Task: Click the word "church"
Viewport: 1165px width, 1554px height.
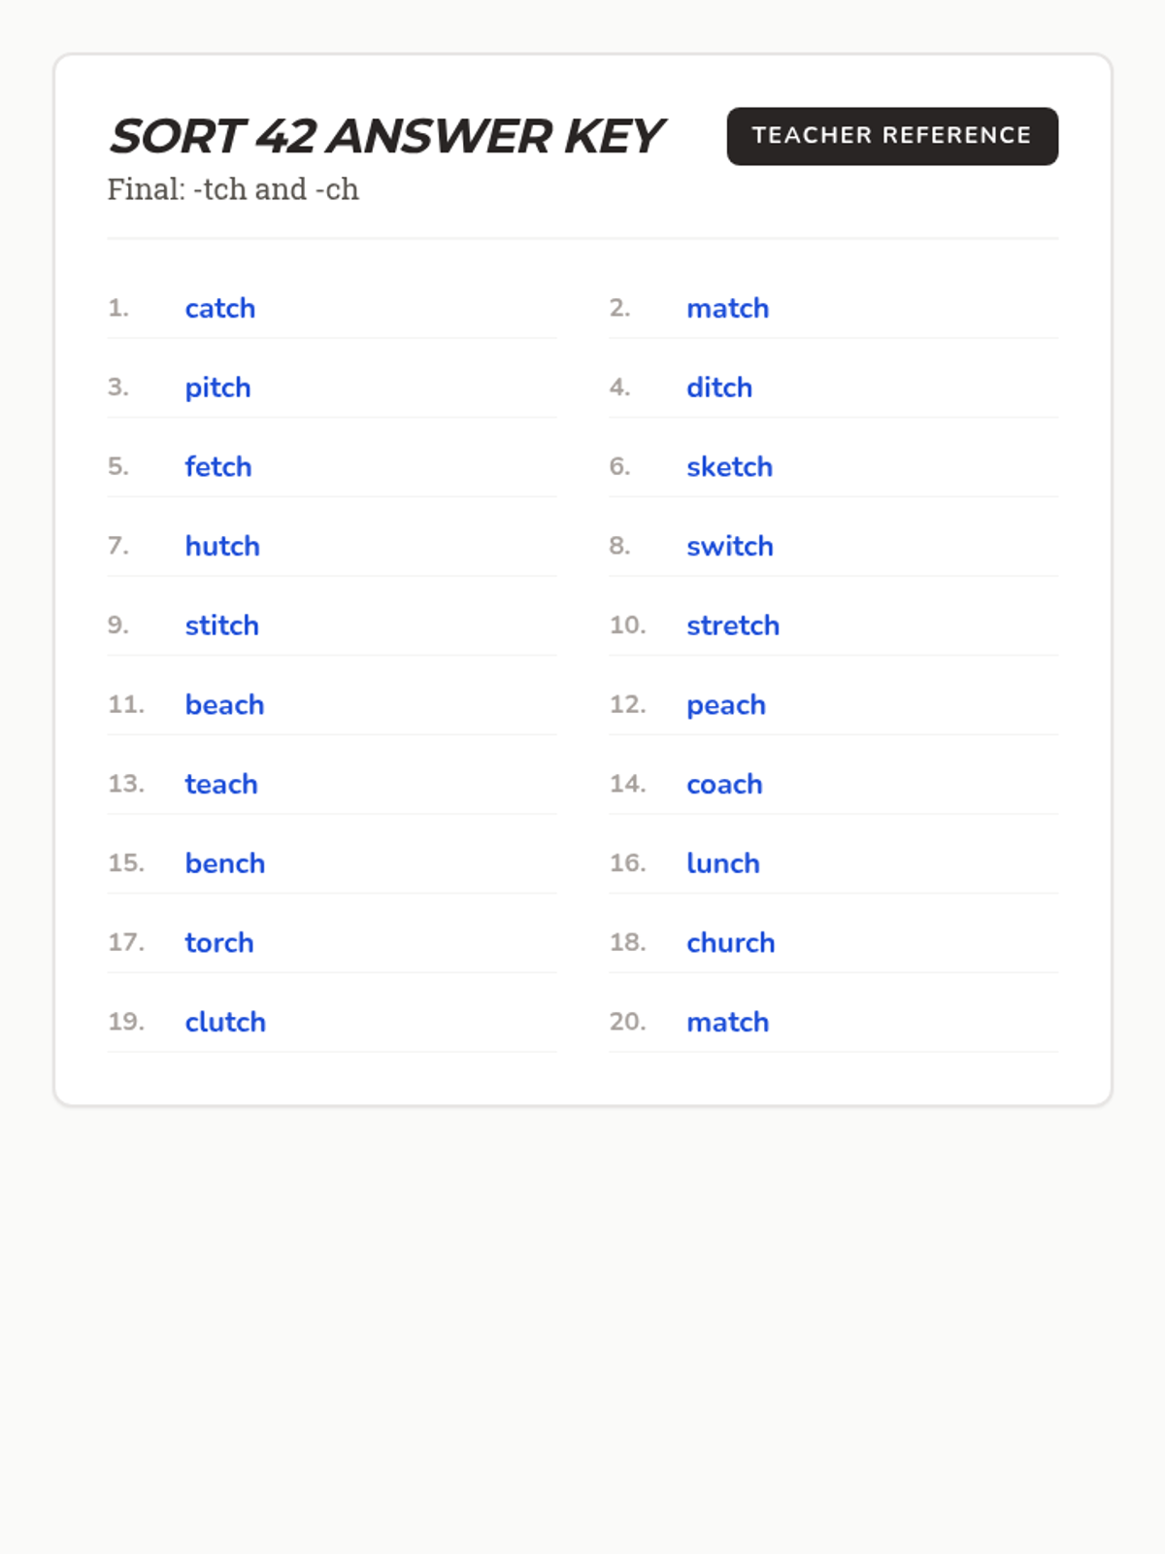Action: [x=730, y=943]
